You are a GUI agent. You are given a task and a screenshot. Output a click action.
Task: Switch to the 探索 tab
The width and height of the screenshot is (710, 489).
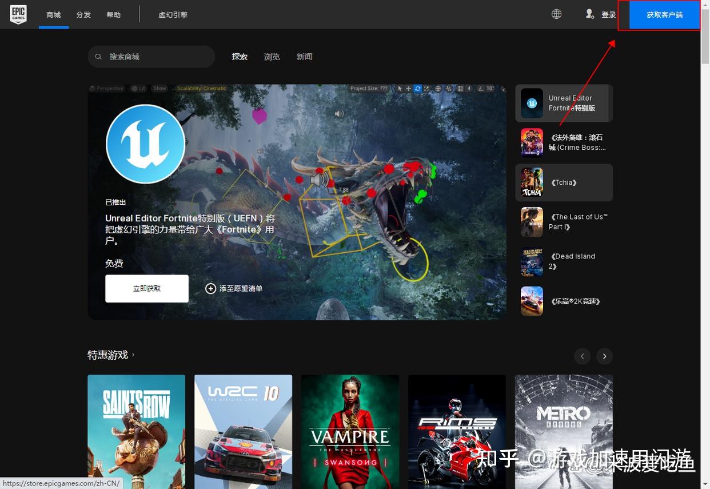240,57
